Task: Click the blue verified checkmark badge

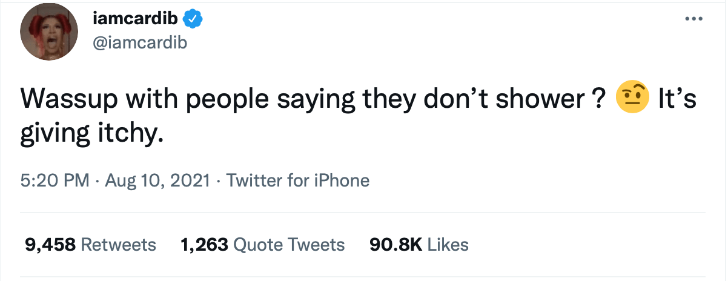Action: (193, 20)
